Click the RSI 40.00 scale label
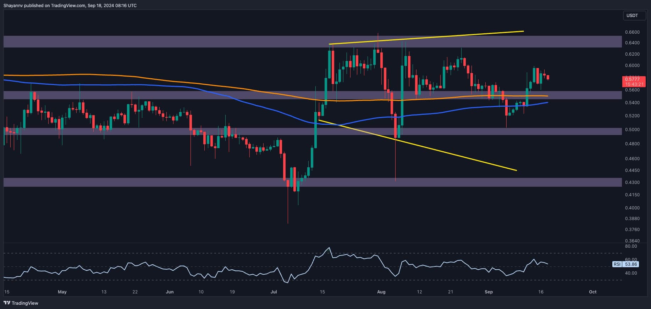Image resolution: width=651 pixels, height=309 pixels. [x=631, y=273]
